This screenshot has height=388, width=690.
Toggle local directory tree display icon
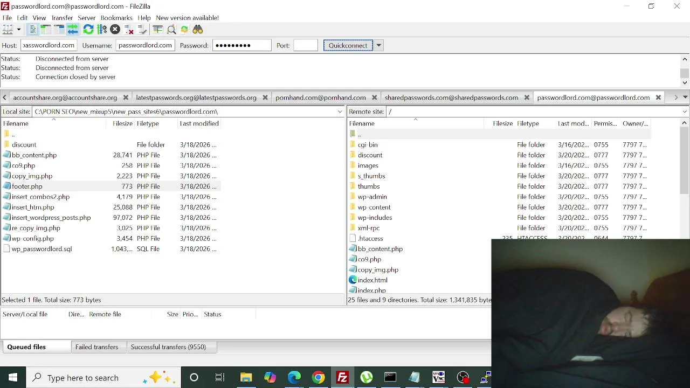46,30
